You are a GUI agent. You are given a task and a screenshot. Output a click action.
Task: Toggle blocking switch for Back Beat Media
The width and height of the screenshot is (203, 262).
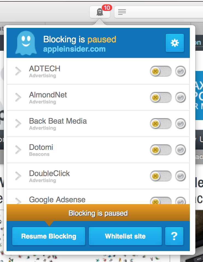click(161, 124)
